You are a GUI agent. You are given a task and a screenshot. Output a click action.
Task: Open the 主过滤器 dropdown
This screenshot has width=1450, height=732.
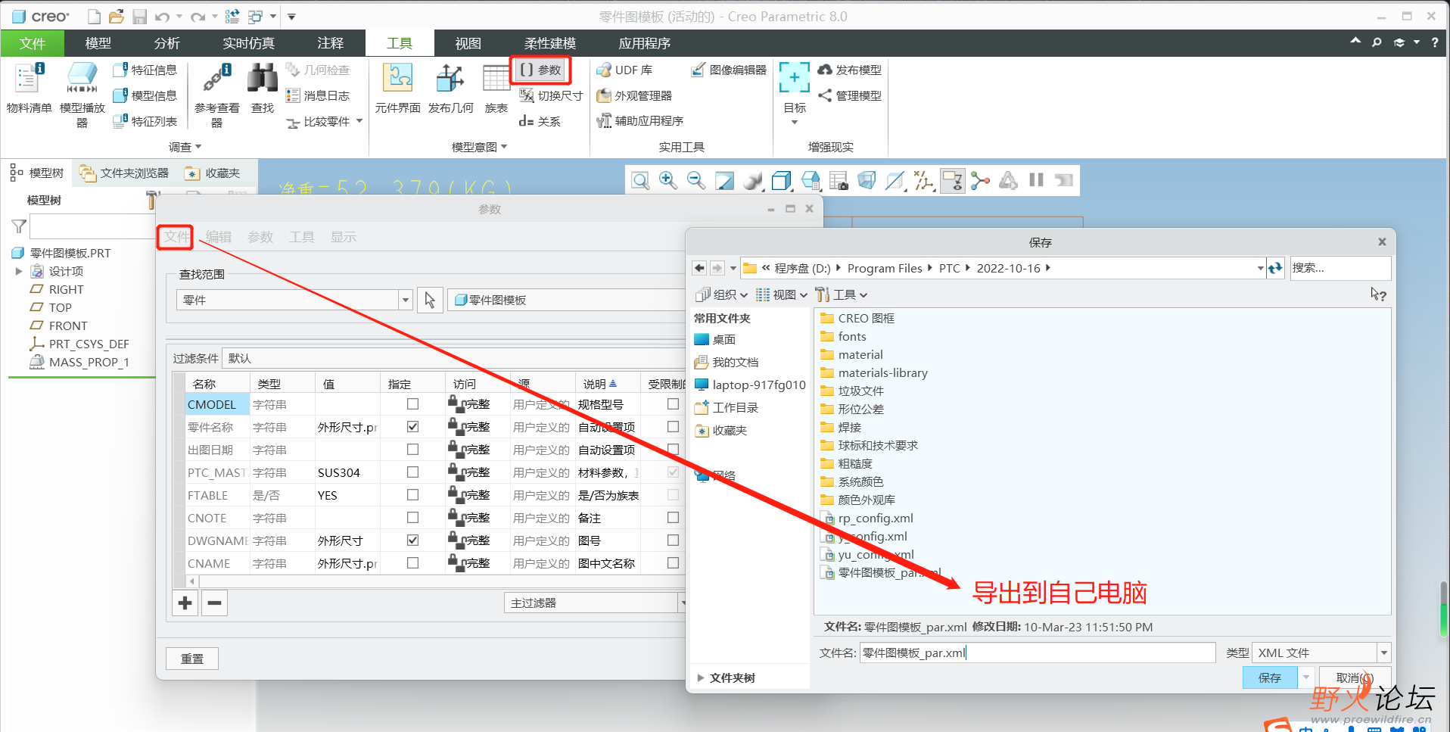click(596, 603)
